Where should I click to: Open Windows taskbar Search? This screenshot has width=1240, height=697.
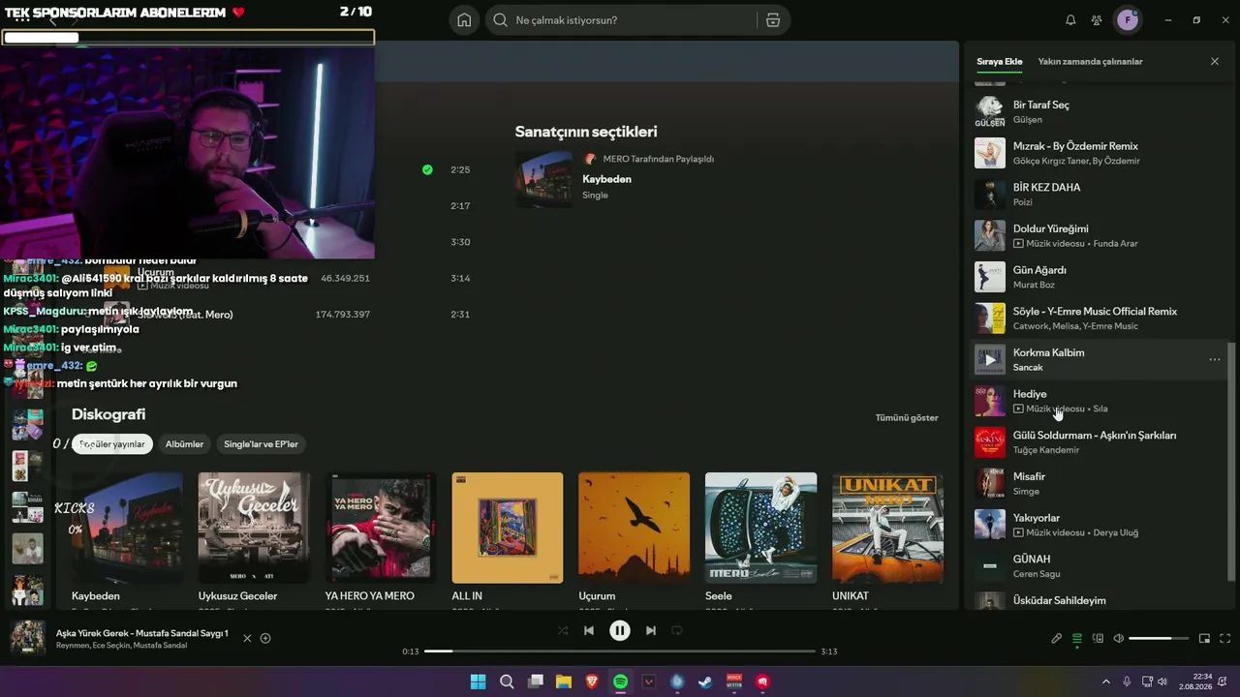[507, 682]
